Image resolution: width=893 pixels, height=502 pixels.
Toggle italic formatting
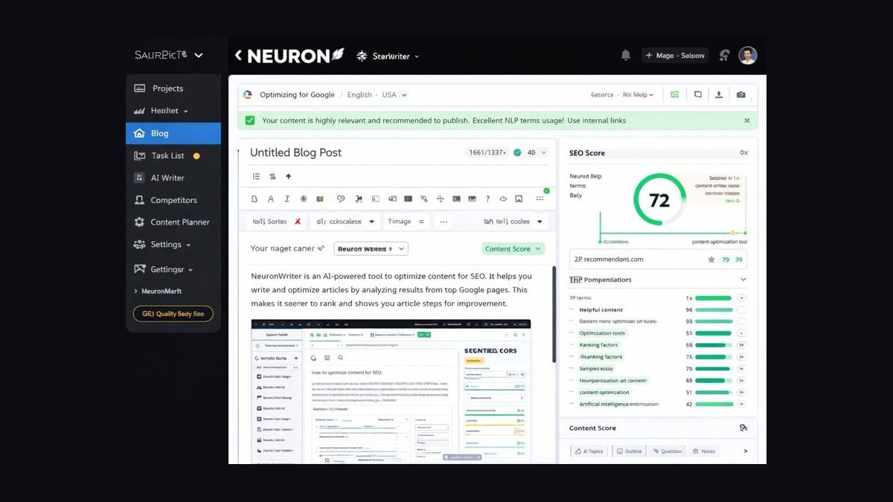(287, 199)
